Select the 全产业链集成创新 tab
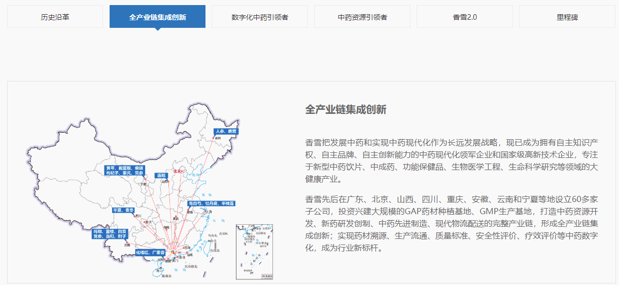 [x=157, y=17]
